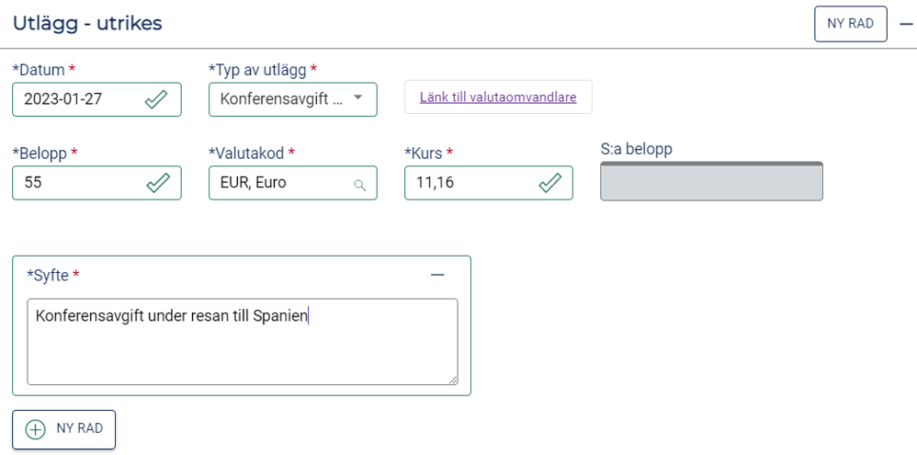Open Länk till valutaomvandlare link
The width and height of the screenshot is (917, 455).
(x=498, y=97)
